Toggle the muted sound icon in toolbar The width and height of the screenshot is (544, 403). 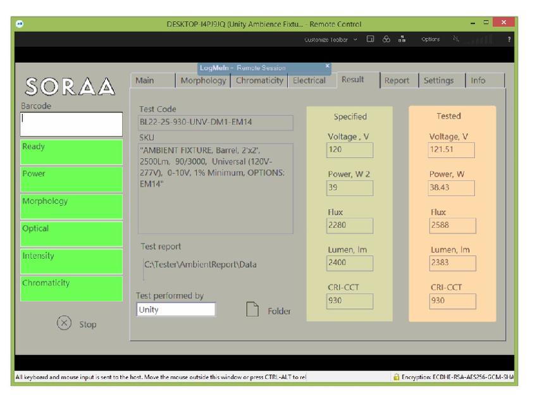pyautogui.click(x=456, y=39)
